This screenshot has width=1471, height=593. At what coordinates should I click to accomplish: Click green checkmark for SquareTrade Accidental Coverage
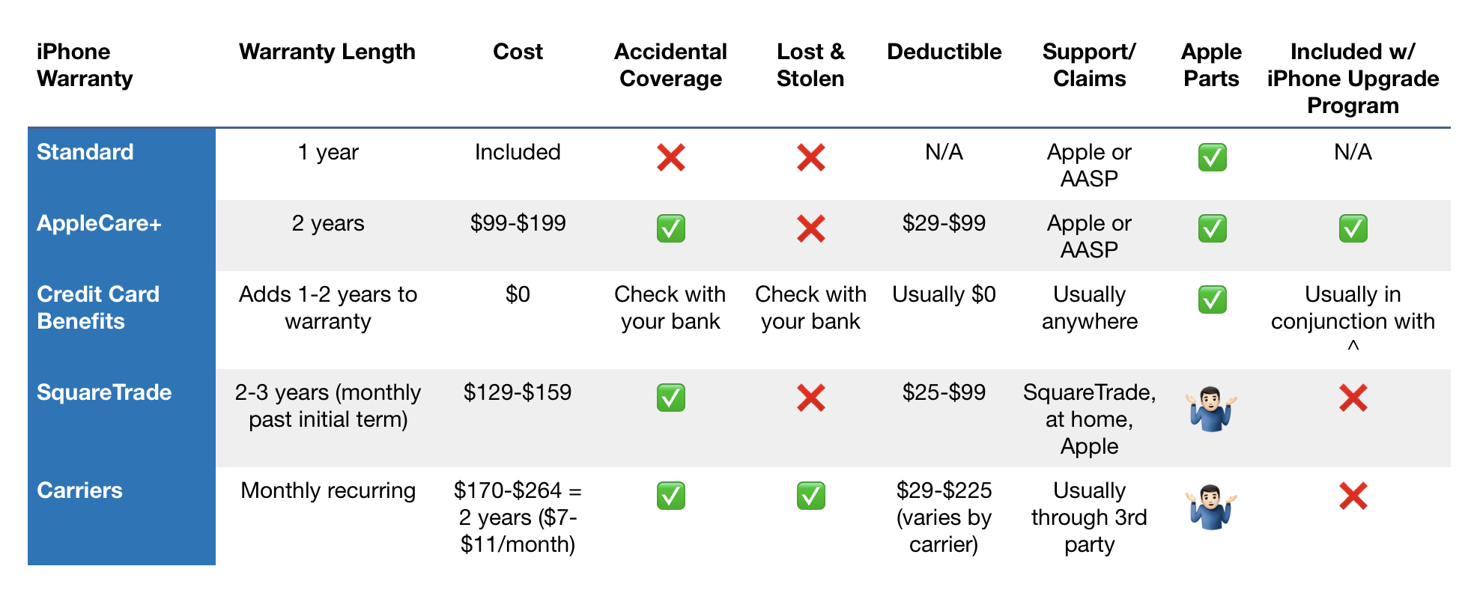[x=670, y=398]
